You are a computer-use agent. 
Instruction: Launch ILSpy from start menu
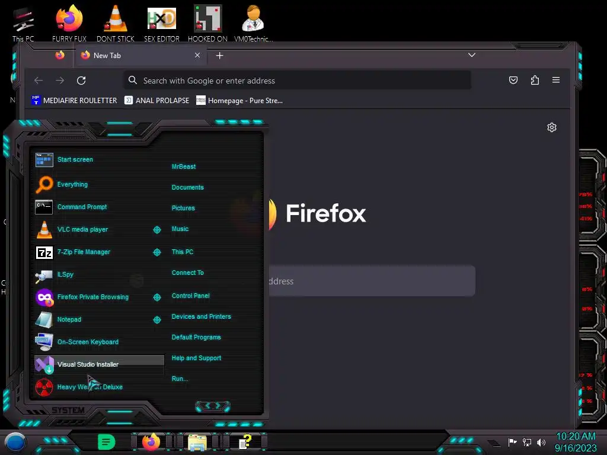point(99,274)
